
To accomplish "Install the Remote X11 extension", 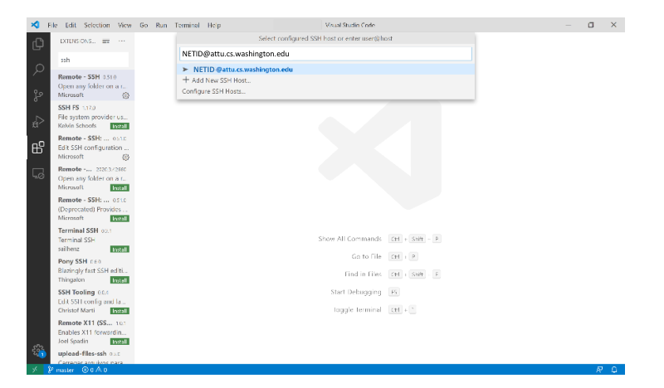I will (x=120, y=342).
